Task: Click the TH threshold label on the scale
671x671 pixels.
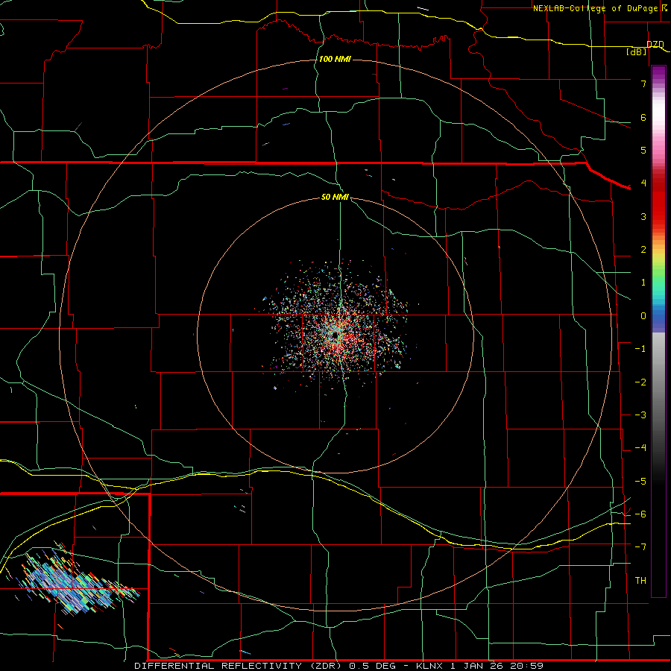Action: (640, 581)
